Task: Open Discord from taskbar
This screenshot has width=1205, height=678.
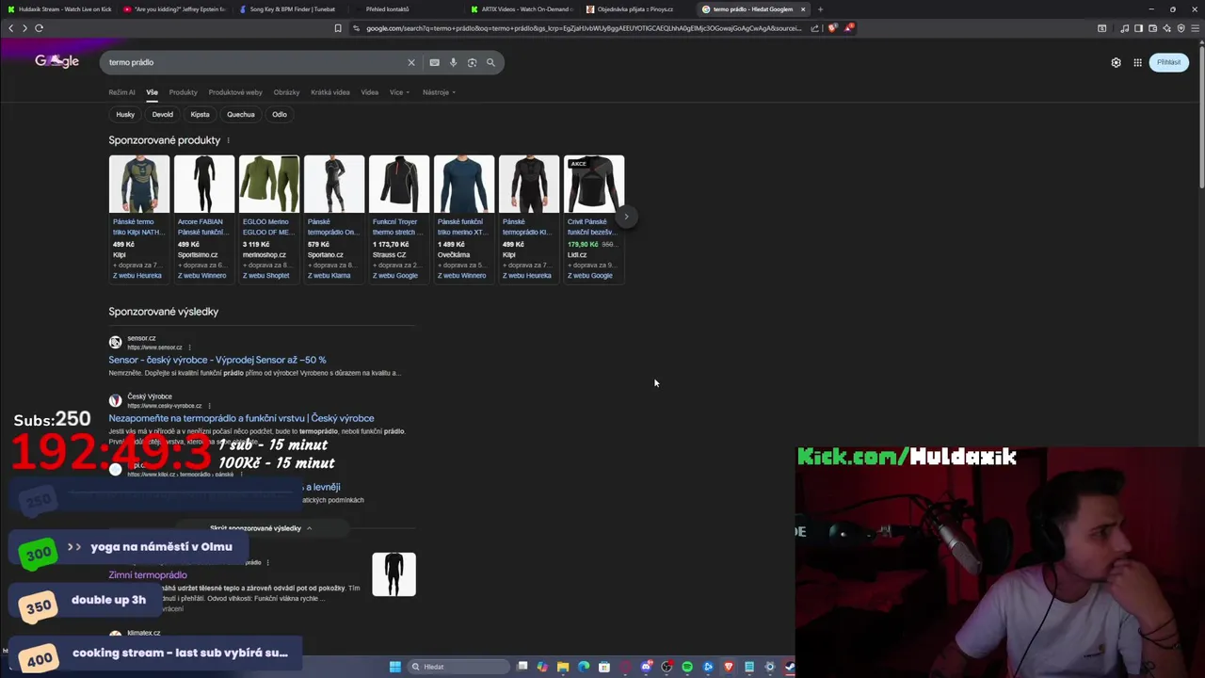Action: [x=646, y=667]
